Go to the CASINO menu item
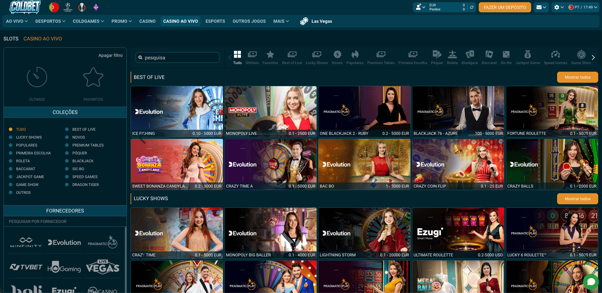Viewport: 602px width, 293px height. tap(147, 21)
